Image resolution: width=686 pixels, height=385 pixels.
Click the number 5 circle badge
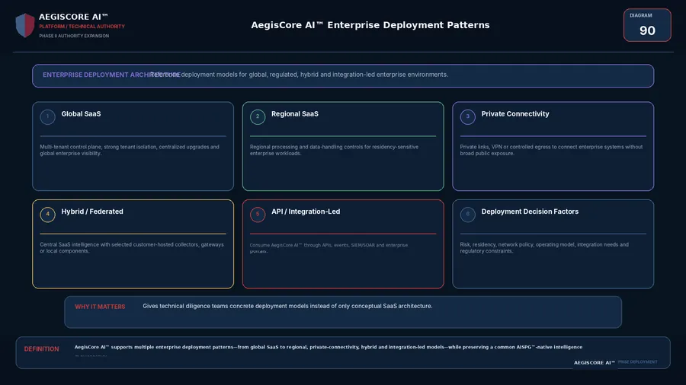[258, 215]
